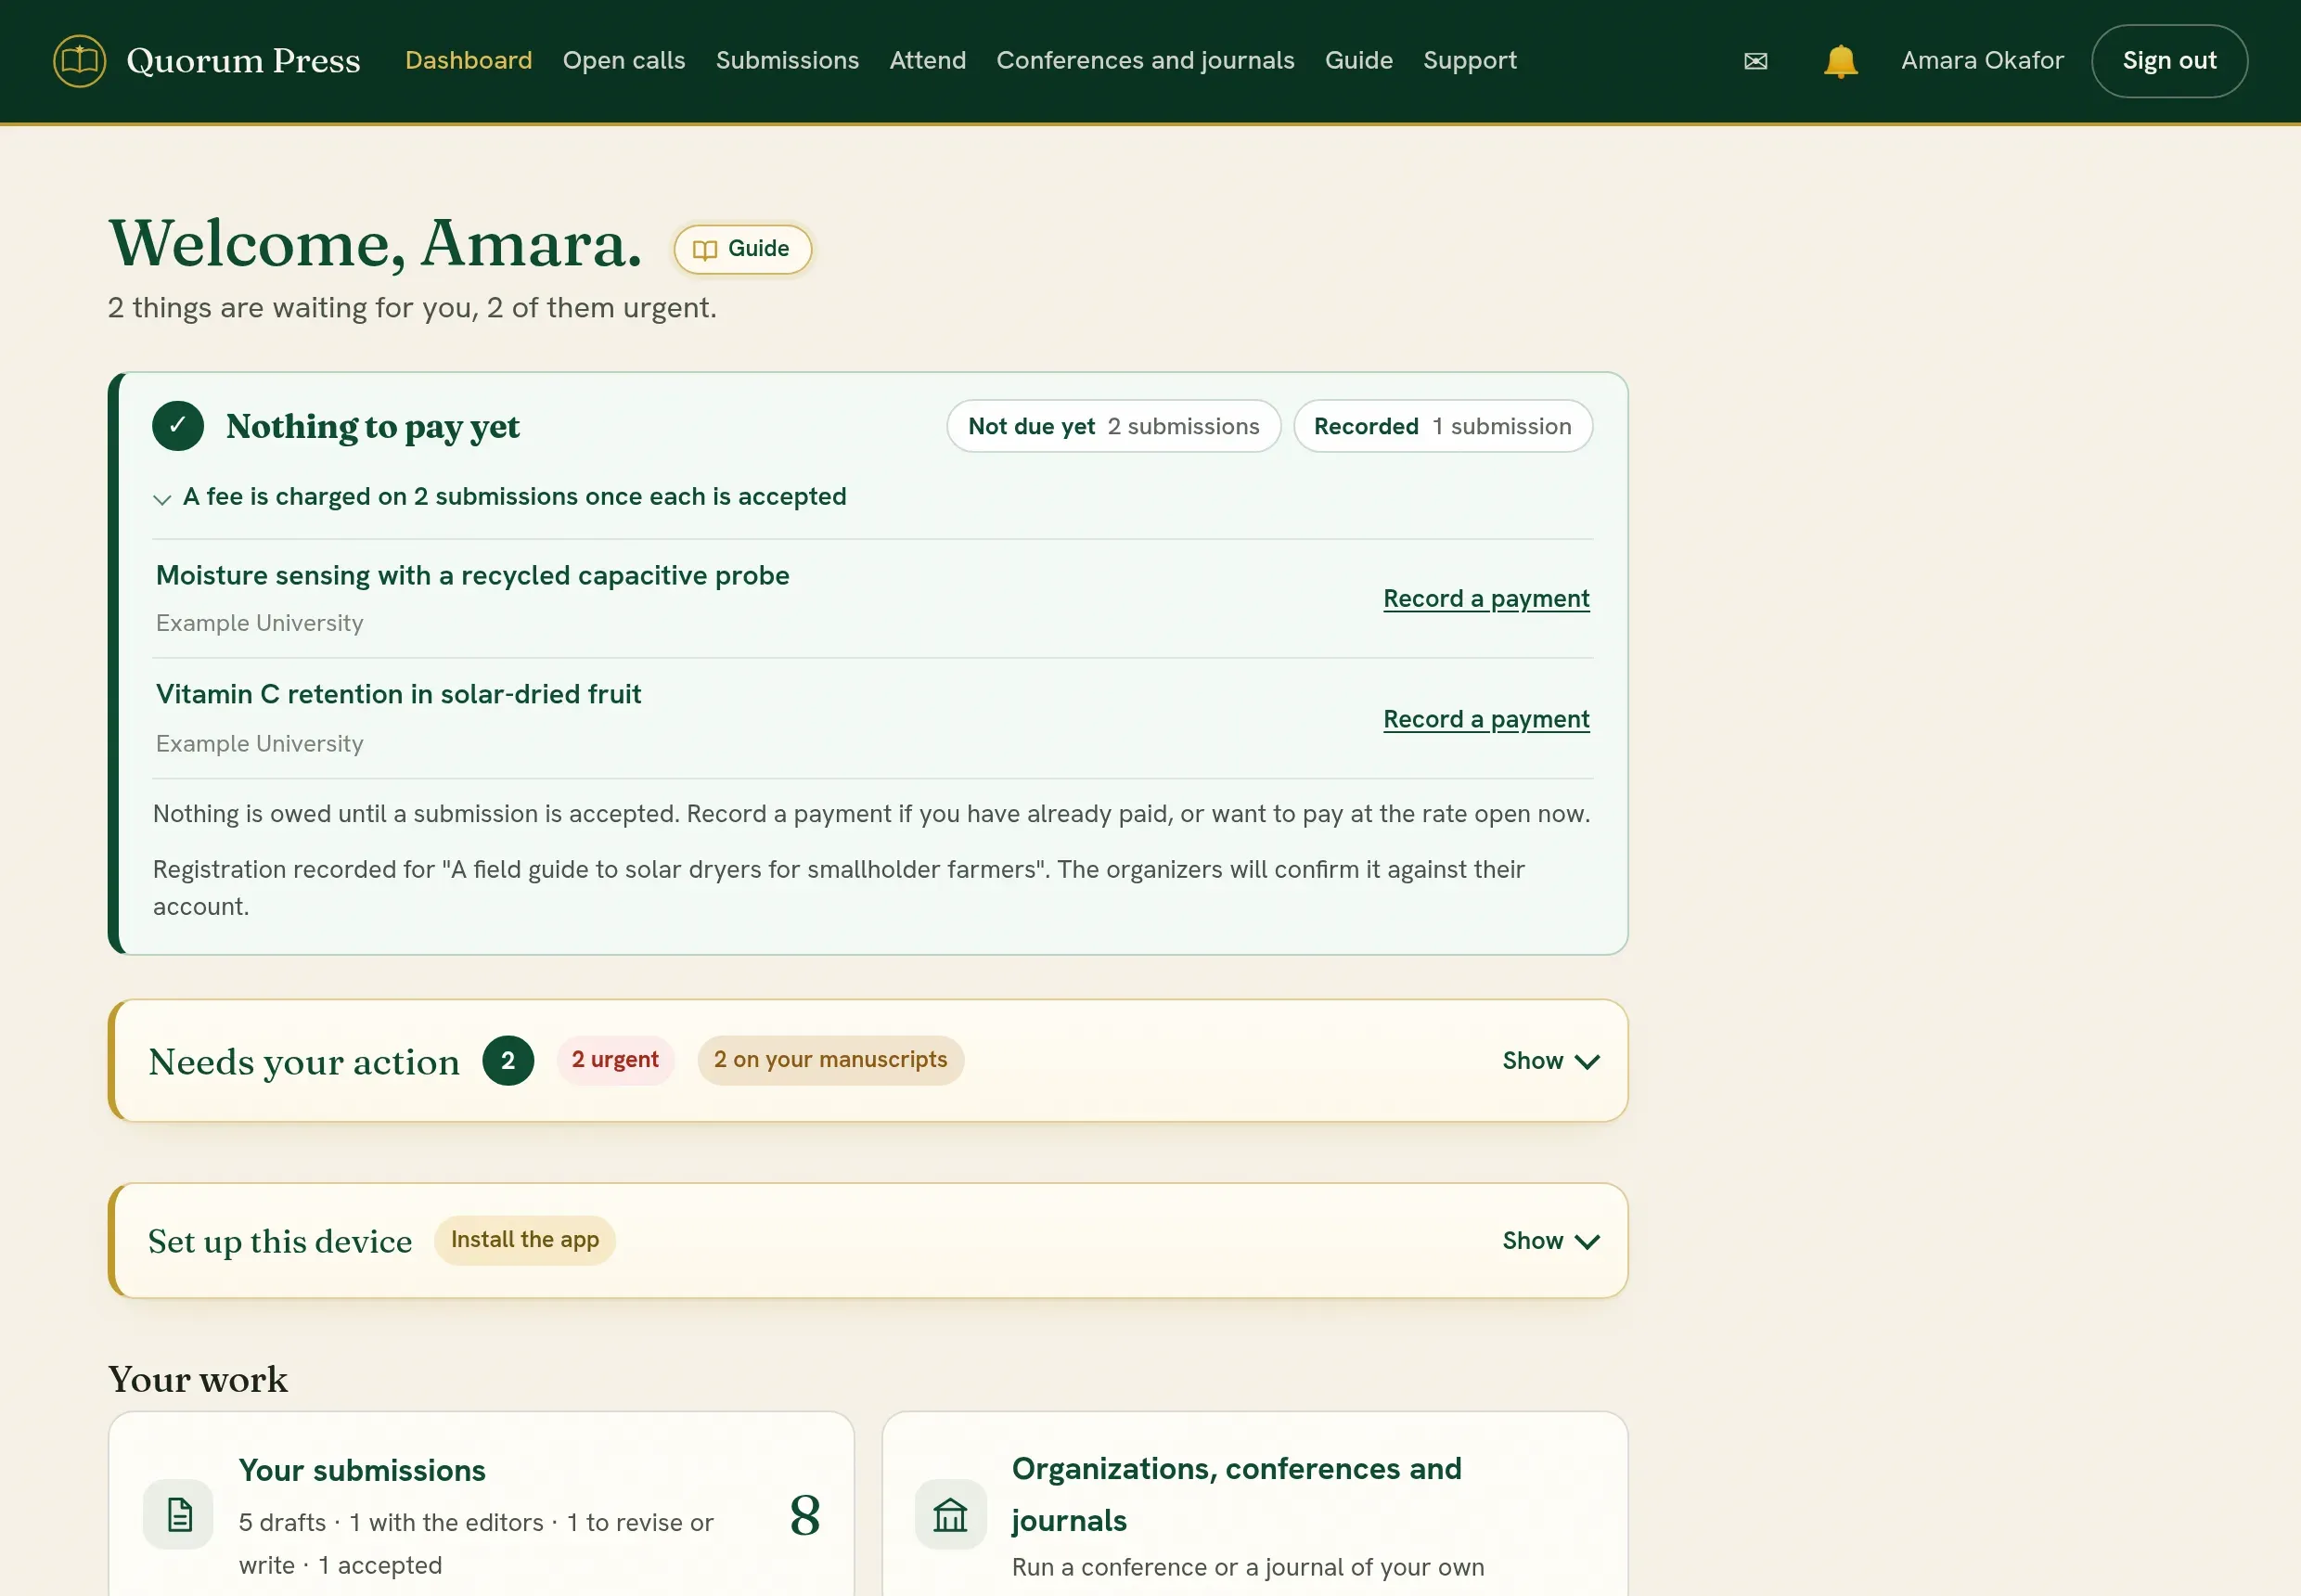Open Vitamin C retention in solar-dried fruit
The height and width of the screenshot is (1596, 2301).
399,695
